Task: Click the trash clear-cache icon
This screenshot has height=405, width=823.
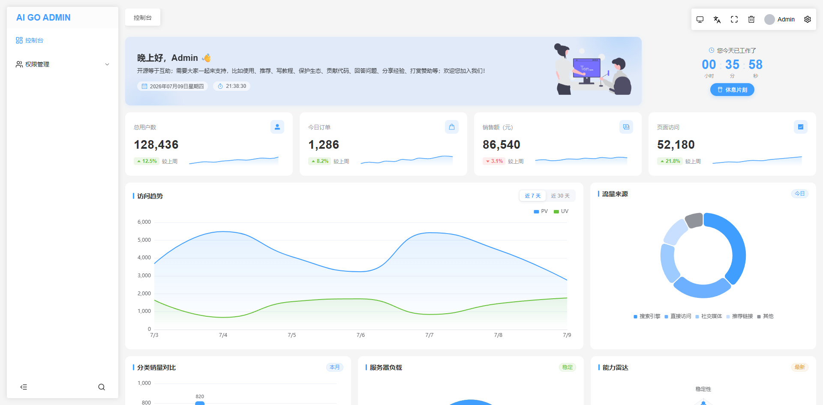Action: point(751,19)
